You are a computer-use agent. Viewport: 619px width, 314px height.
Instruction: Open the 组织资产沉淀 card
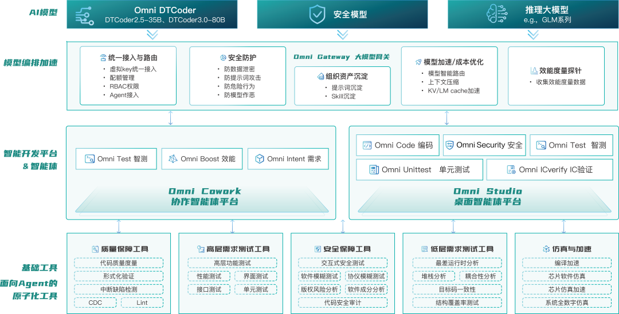[342, 85]
